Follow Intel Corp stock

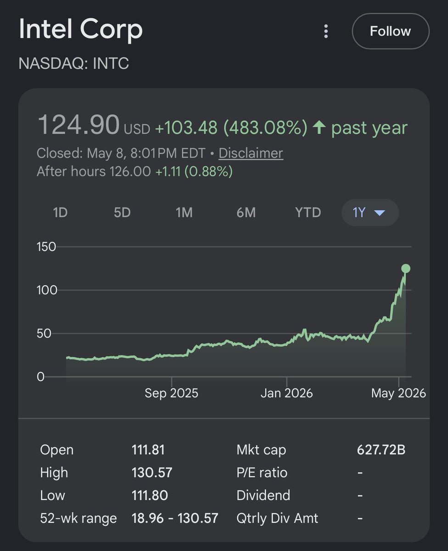pyautogui.click(x=390, y=31)
